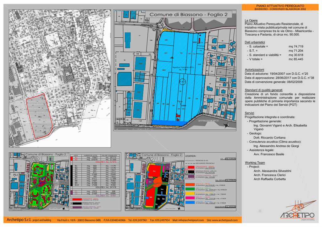
Task: Click the blue swatch in the LEGENDA
Action: click(190, 203)
